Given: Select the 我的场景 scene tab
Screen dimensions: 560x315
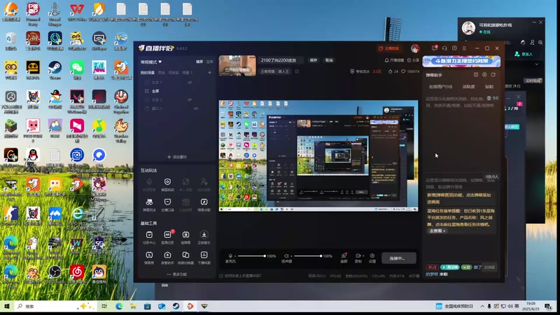Looking at the screenshot, I should point(147,73).
